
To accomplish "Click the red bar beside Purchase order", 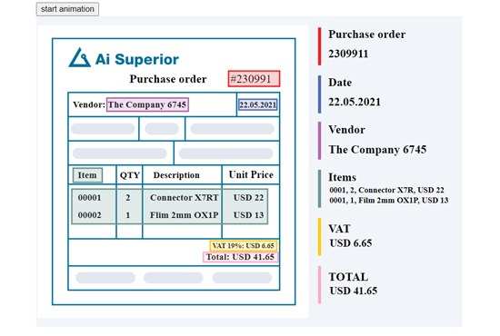I will 319,46.
